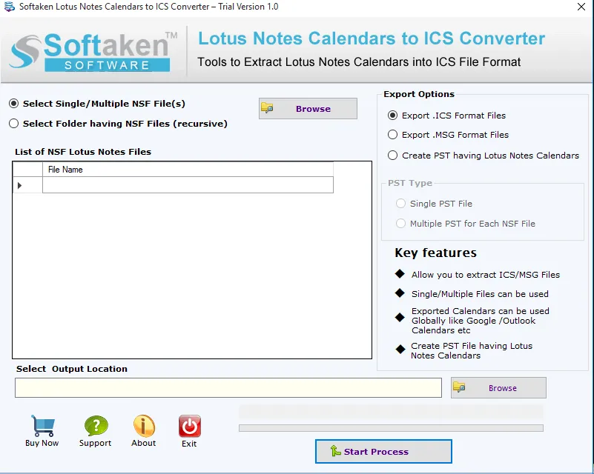The width and height of the screenshot is (594, 474).
Task: Click the red Exit power icon
Action: point(189,427)
